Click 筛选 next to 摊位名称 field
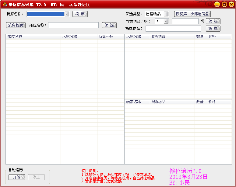Screen dimensions: 236x187 109,25
